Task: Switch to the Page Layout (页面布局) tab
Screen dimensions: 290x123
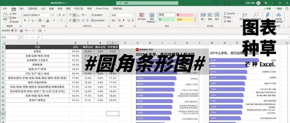Action: (x=32, y=9)
